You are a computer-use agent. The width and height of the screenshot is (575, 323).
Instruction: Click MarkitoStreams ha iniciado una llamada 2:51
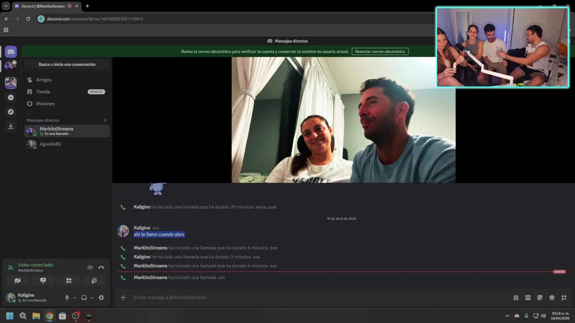point(179,278)
